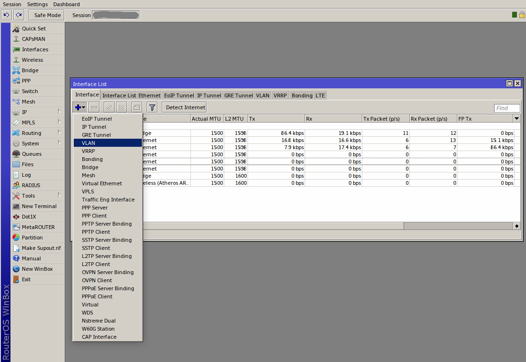
Task: Click the Find search field
Action: click(506, 108)
